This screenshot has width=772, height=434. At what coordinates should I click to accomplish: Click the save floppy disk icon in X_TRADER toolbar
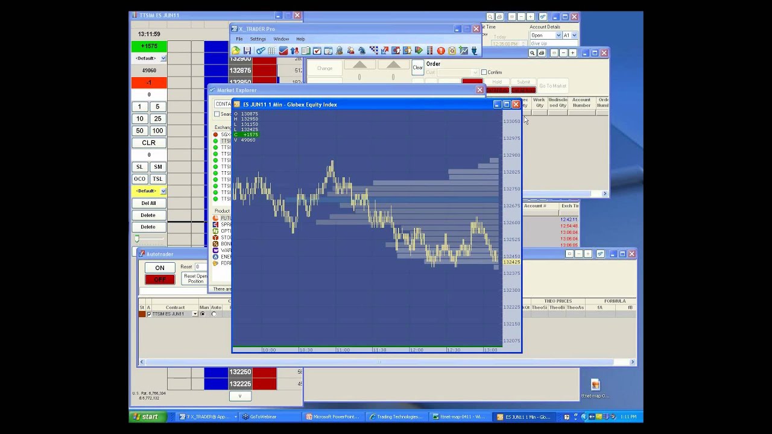247,51
